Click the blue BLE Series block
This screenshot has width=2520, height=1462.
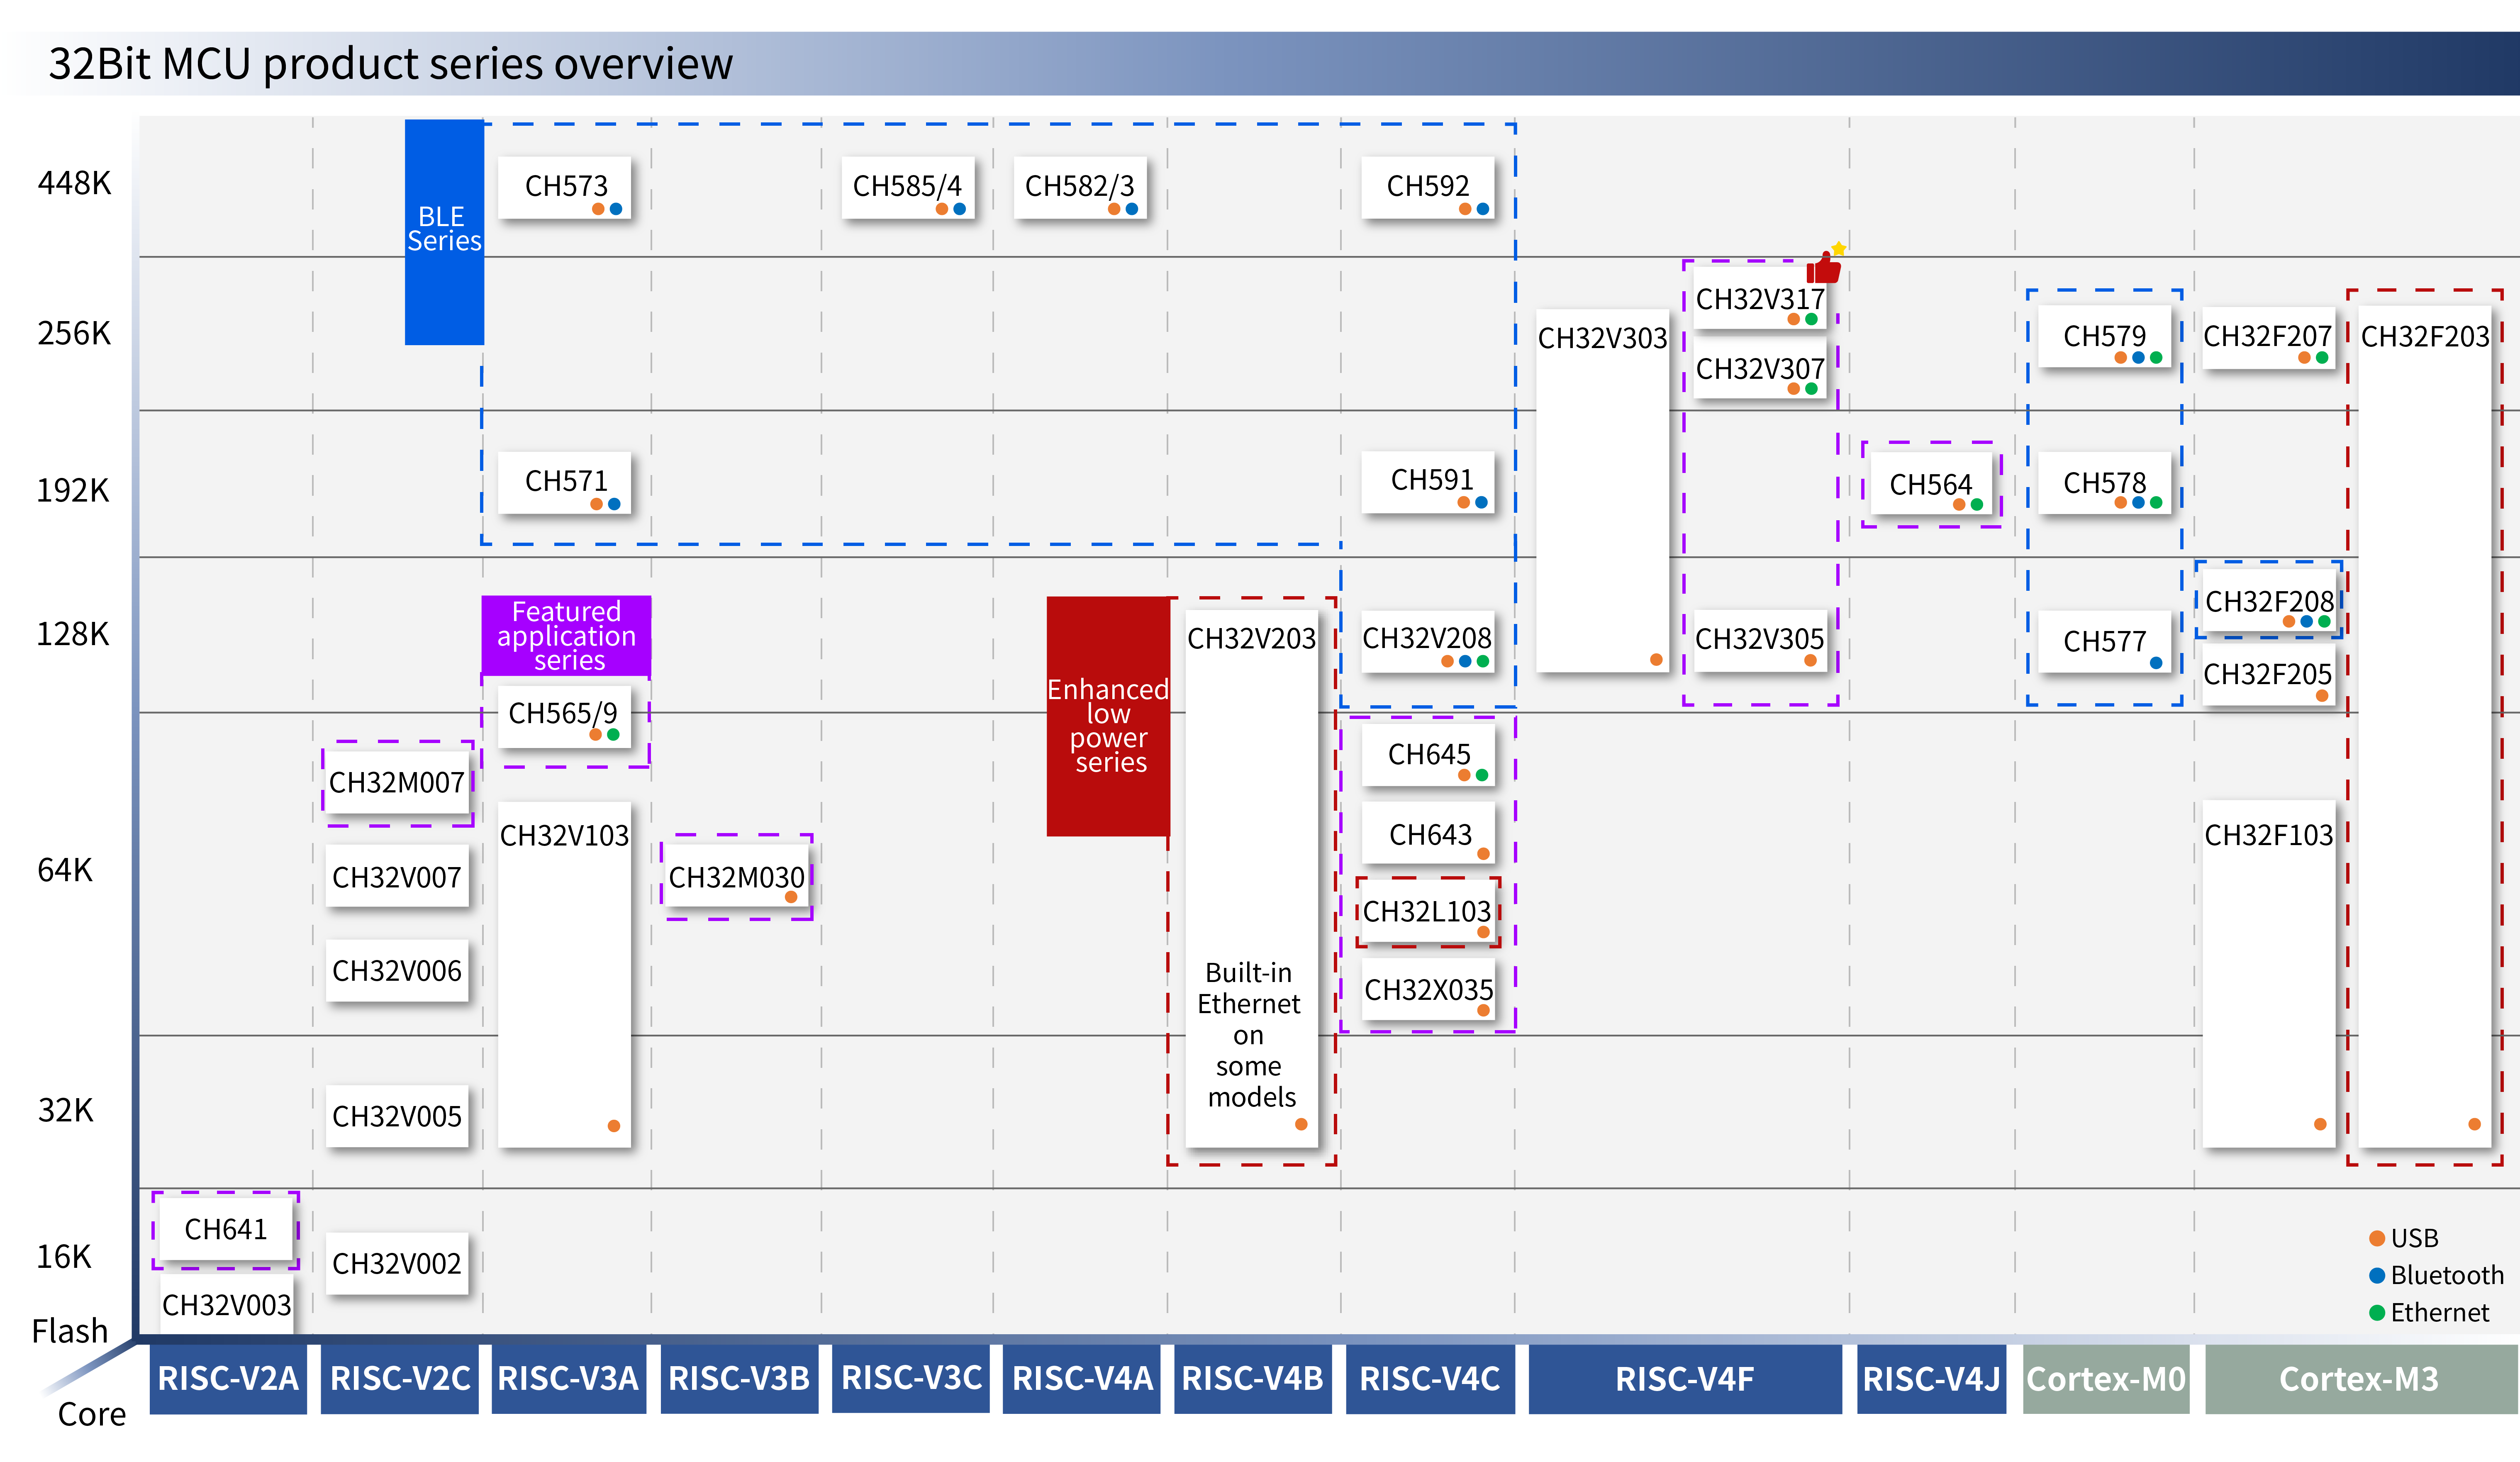pyautogui.click(x=444, y=232)
